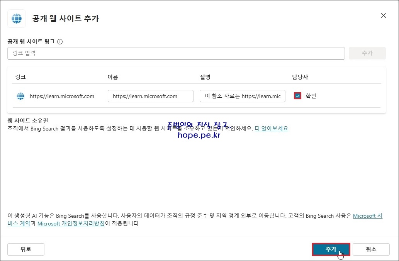
Task: Focus the 링크 입력 text field
Action: tap(176, 53)
